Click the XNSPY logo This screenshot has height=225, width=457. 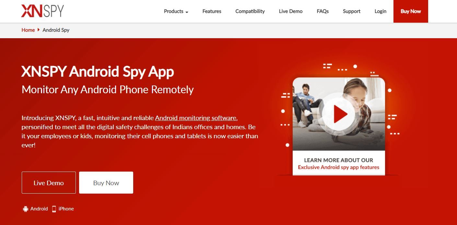click(x=42, y=11)
